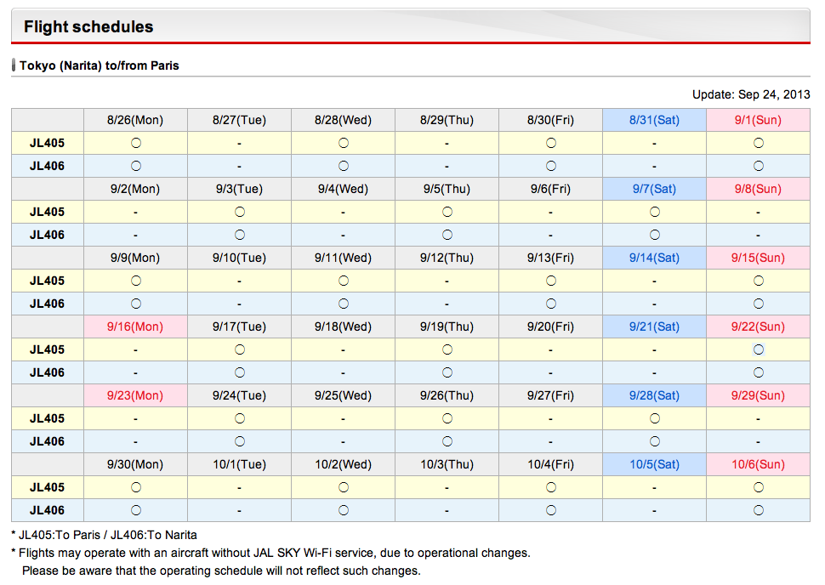This screenshot has height=585, width=825.
Task: Click the circle for JL405 on 9/28(Sat)
Action: 655,418
